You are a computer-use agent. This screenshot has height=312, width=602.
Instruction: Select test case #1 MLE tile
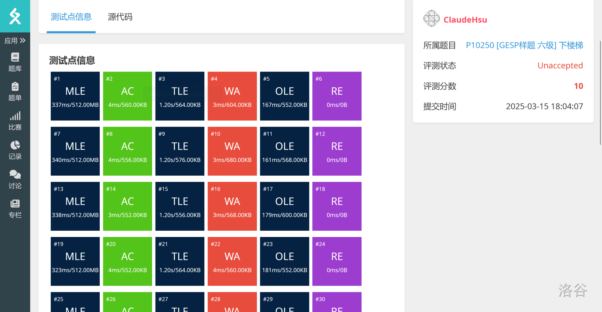pyautogui.click(x=75, y=96)
